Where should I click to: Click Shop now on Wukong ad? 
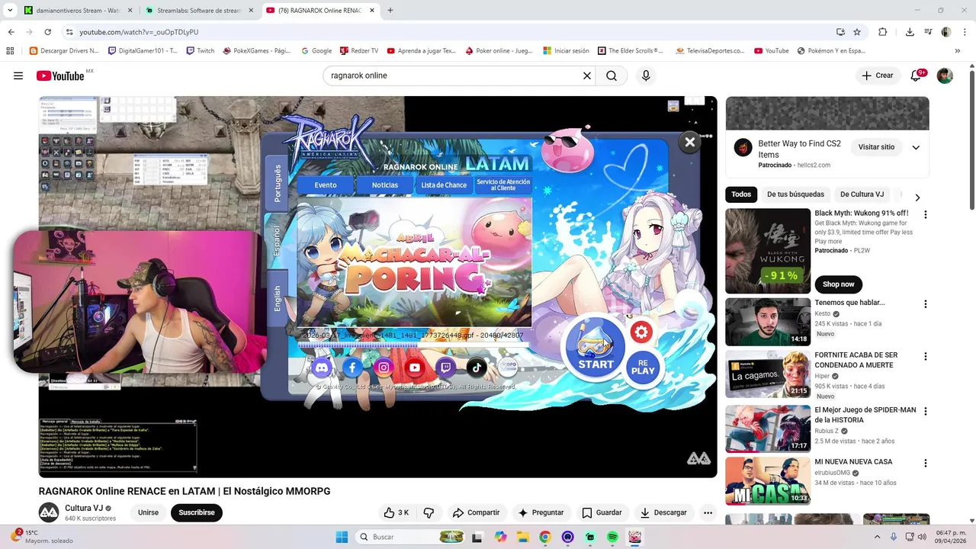click(838, 284)
